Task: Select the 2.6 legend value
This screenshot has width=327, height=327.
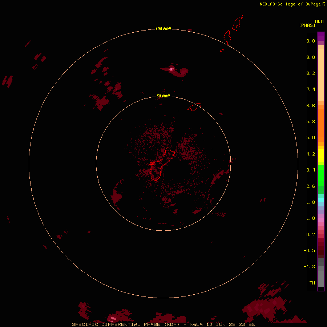Action: tap(311, 186)
